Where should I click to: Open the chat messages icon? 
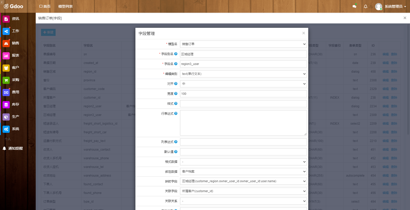click(x=354, y=6)
